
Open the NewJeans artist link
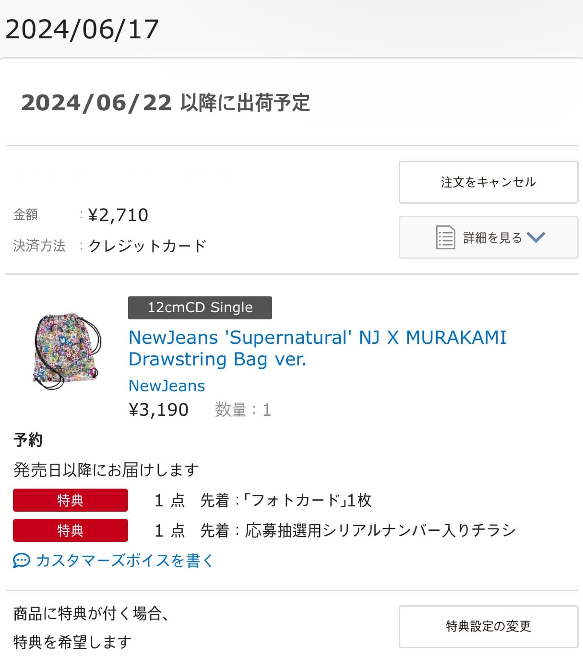coord(167,386)
